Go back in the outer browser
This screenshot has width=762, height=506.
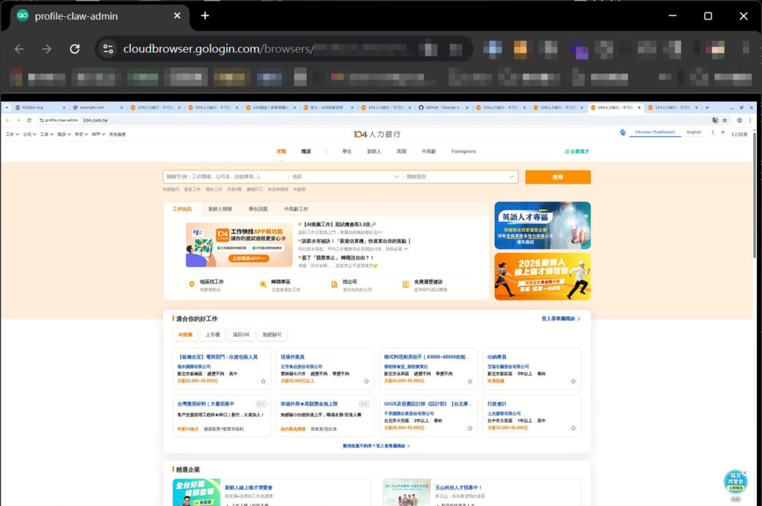pyautogui.click(x=19, y=48)
